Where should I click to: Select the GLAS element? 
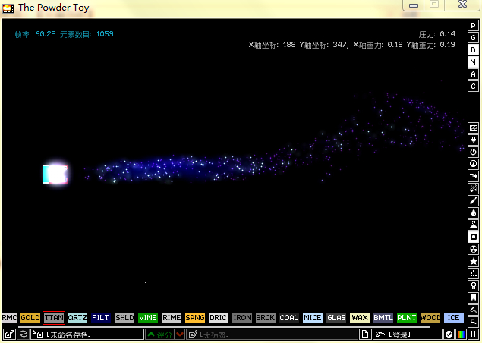coord(336,318)
